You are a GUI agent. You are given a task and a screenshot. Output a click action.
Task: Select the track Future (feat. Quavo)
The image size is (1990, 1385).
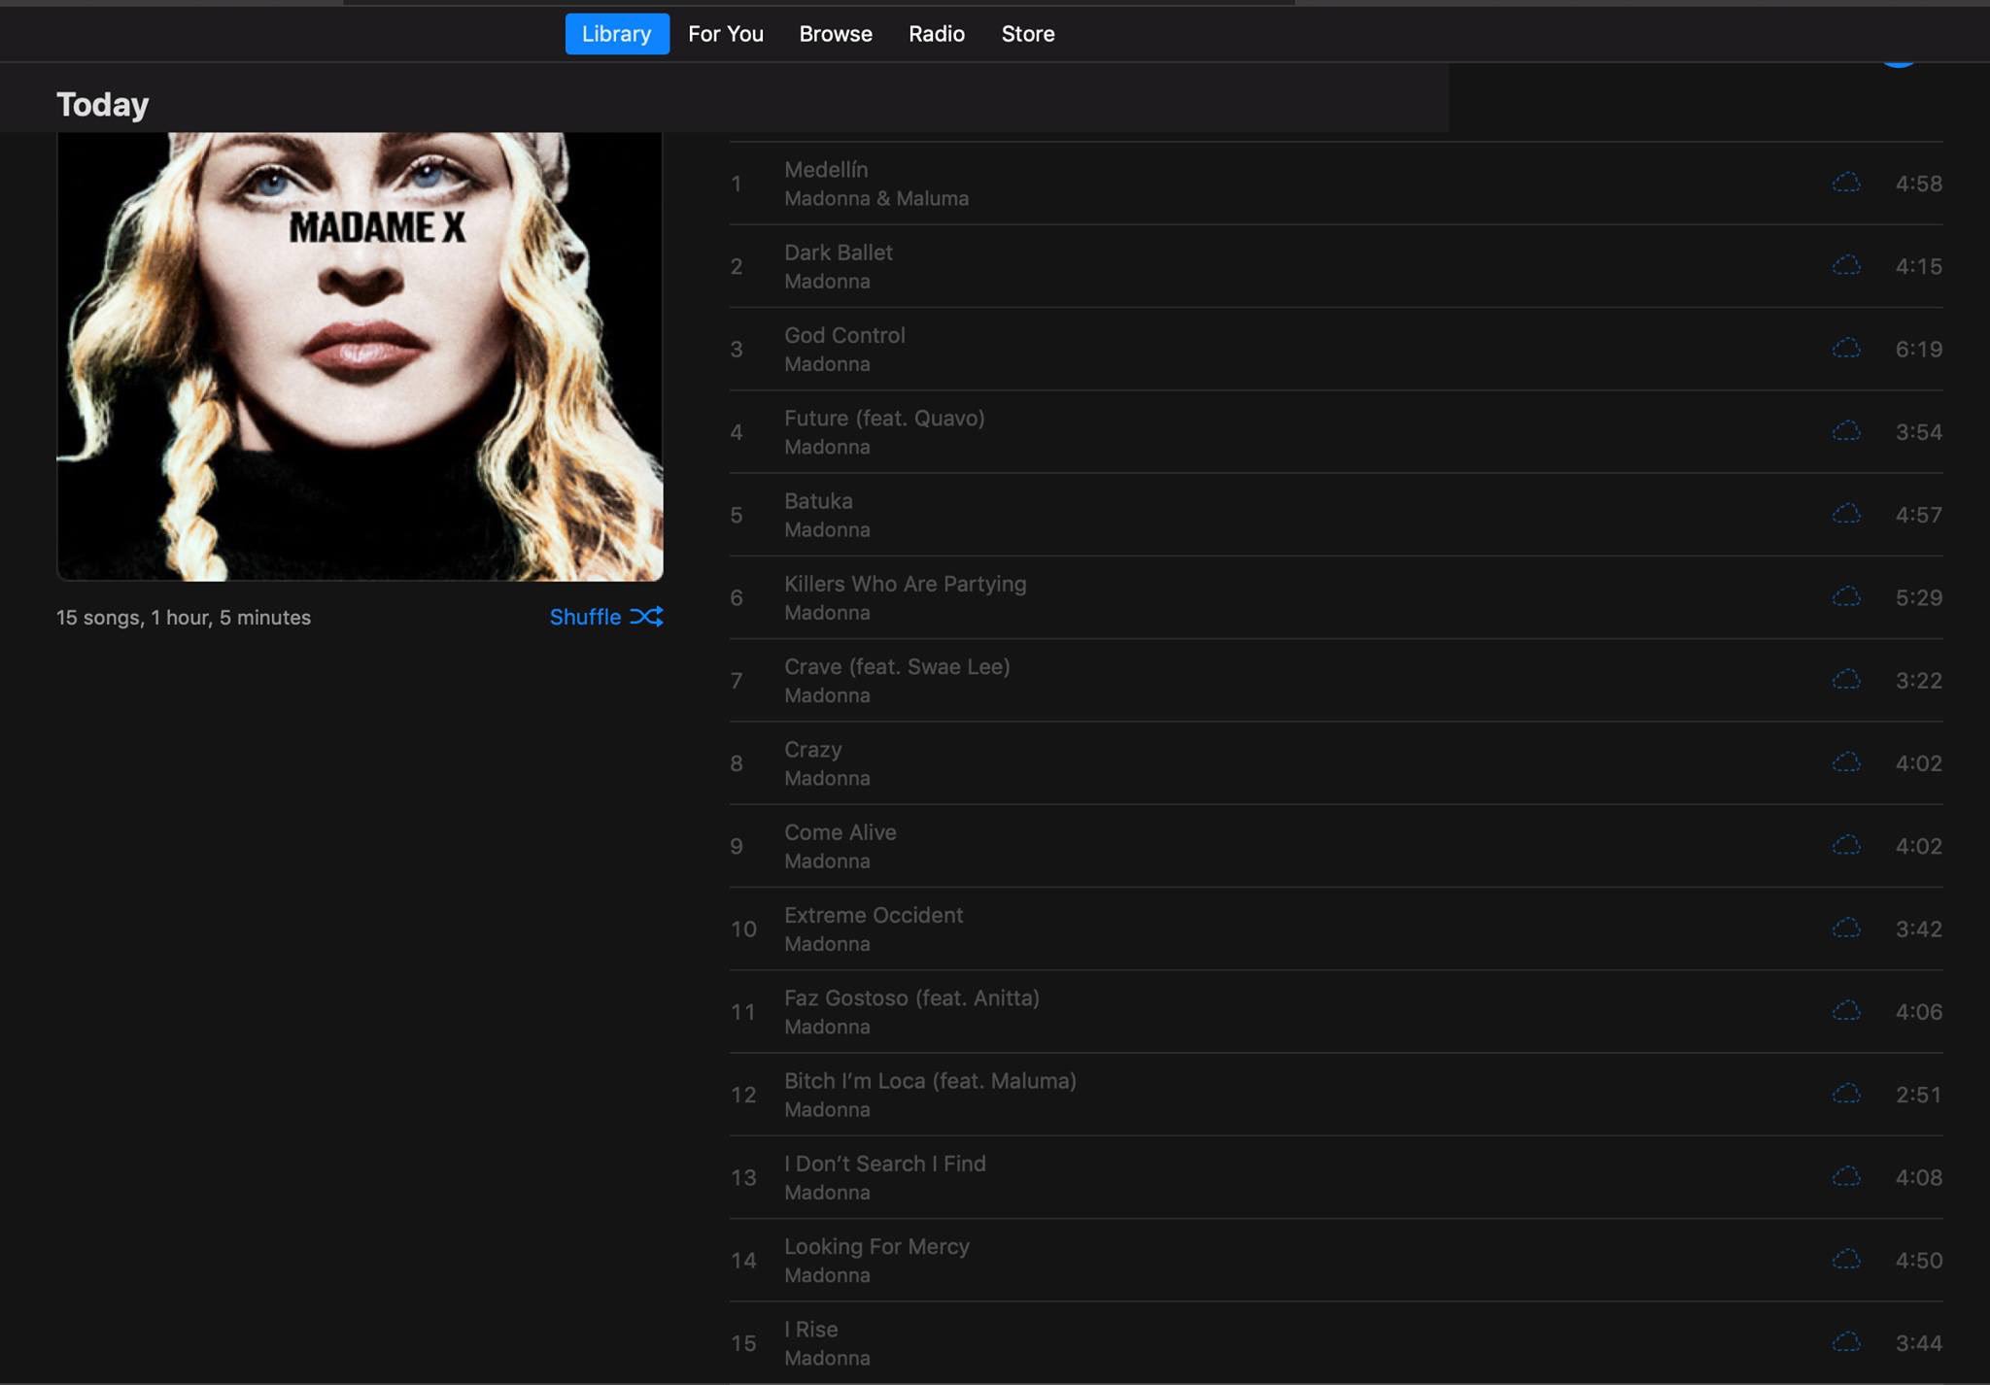tap(884, 418)
